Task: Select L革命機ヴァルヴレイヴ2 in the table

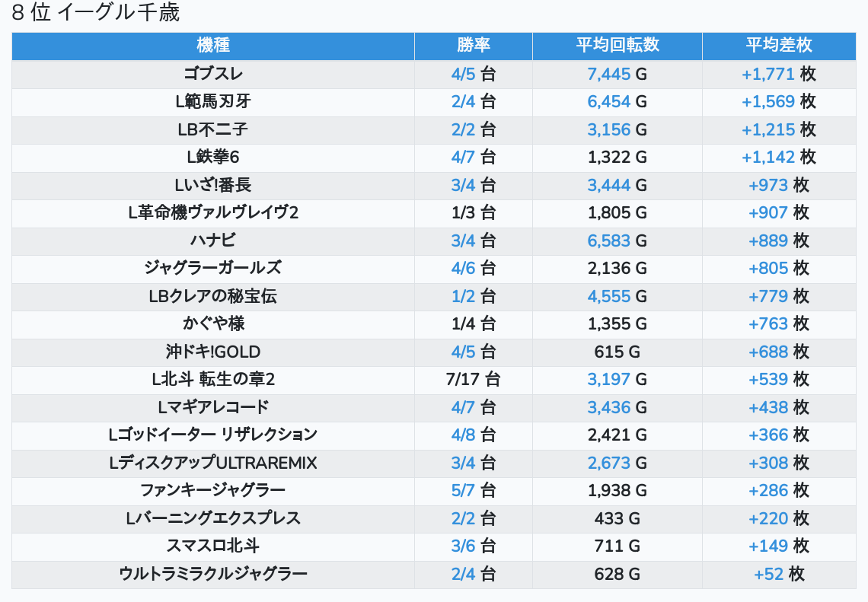Action: pyautogui.click(x=213, y=213)
